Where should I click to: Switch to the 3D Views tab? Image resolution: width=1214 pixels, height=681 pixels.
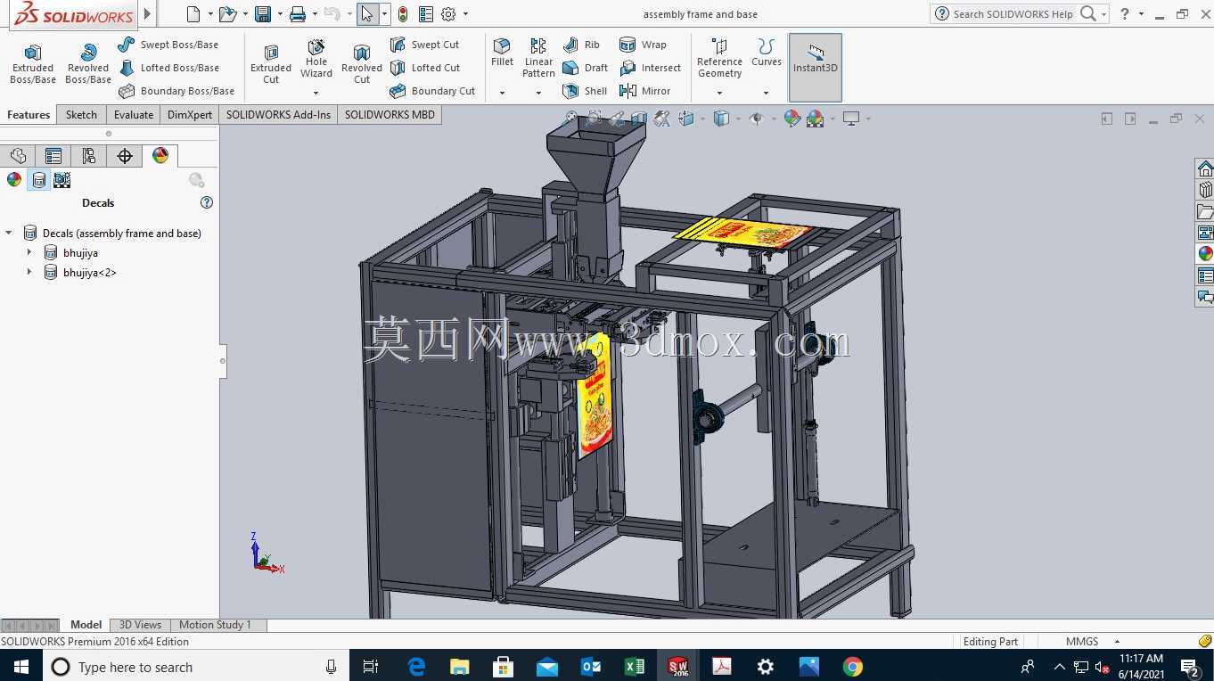tap(141, 625)
